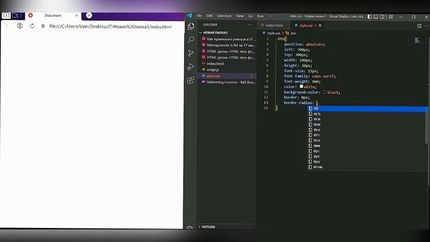Open file 'Как правильно учиться в IT'
Image resolution: width=430 pixels, height=242 pixels.
pos(228,39)
